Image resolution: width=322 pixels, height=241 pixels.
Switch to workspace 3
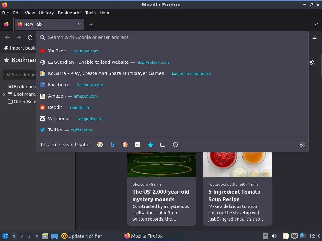[x=29, y=236]
